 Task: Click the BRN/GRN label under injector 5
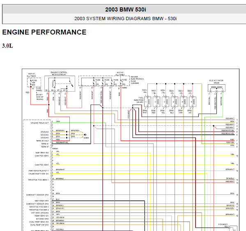pyautogui.click(x=181, y=112)
